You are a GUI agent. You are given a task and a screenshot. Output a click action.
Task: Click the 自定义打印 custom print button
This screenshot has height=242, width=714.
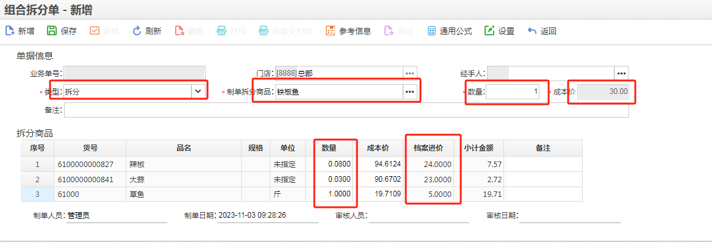(x=286, y=31)
